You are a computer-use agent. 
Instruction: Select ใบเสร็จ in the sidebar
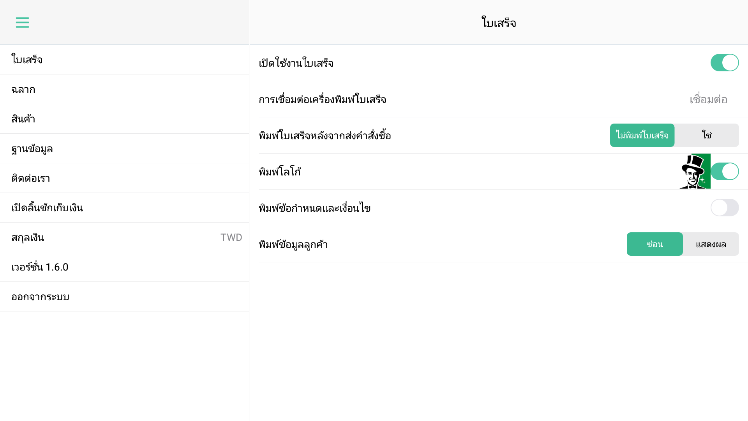tap(124, 60)
